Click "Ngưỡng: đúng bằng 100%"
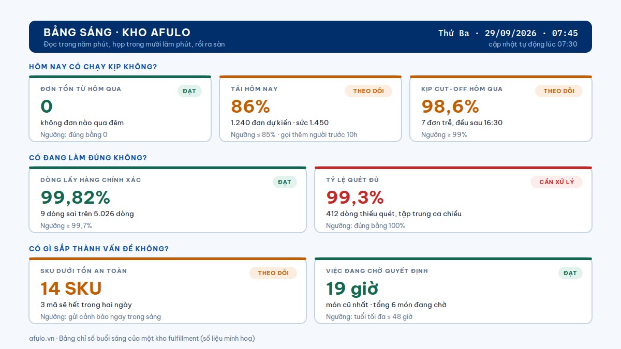Screen dimensions: 621x349 point(365,226)
